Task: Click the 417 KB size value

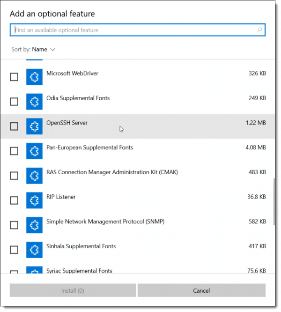Action: pyautogui.click(x=257, y=246)
